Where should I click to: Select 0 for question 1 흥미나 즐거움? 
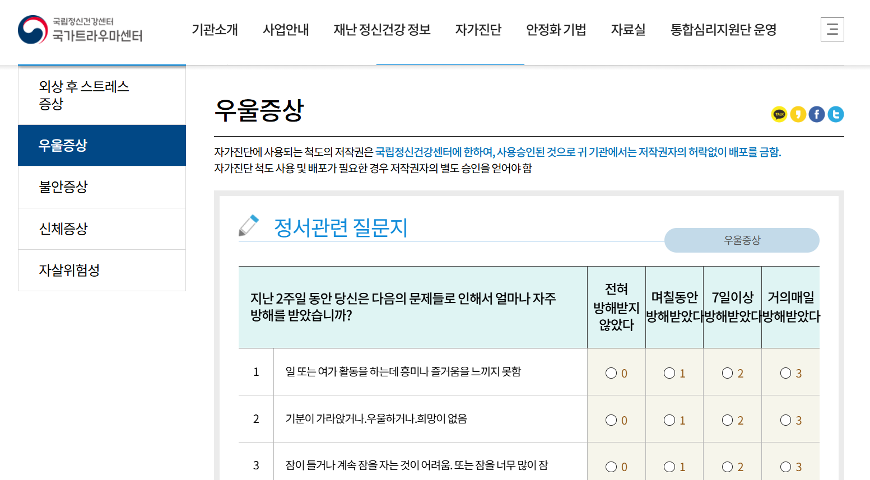(611, 373)
